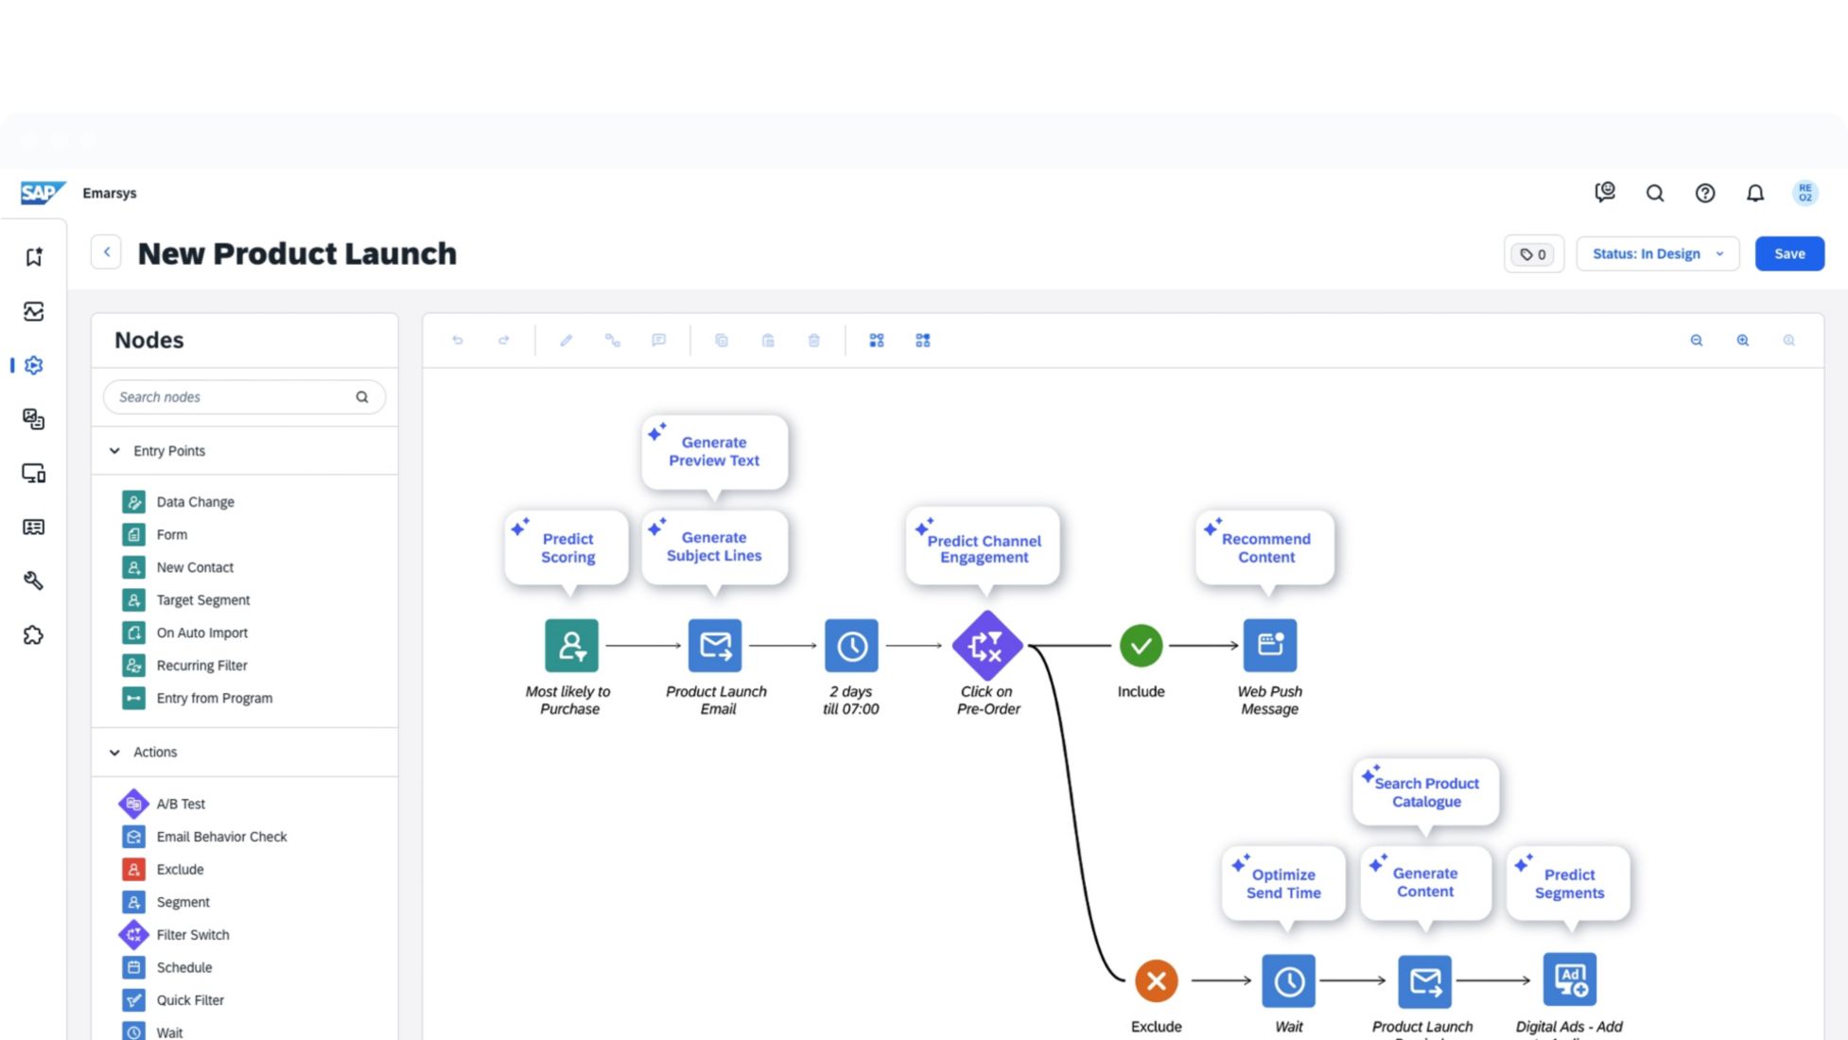The width and height of the screenshot is (1848, 1040).
Task: Open the notifications bell icon
Action: click(x=1754, y=193)
